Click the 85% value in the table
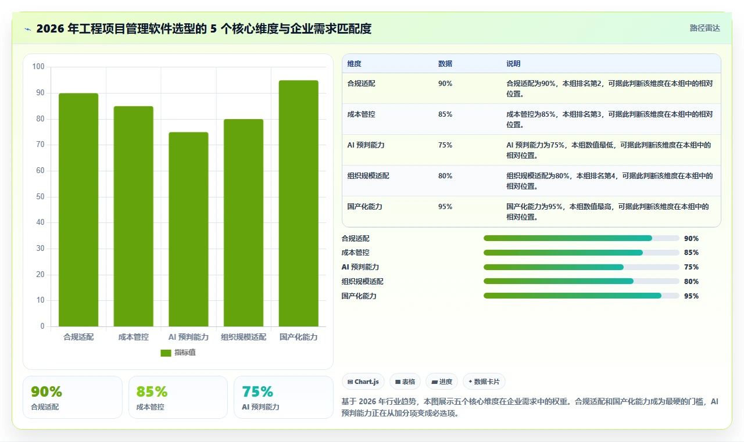 tap(445, 114)
